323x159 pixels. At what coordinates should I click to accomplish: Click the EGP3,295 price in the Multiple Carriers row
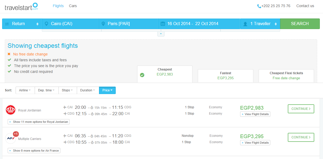click(252, 136)
